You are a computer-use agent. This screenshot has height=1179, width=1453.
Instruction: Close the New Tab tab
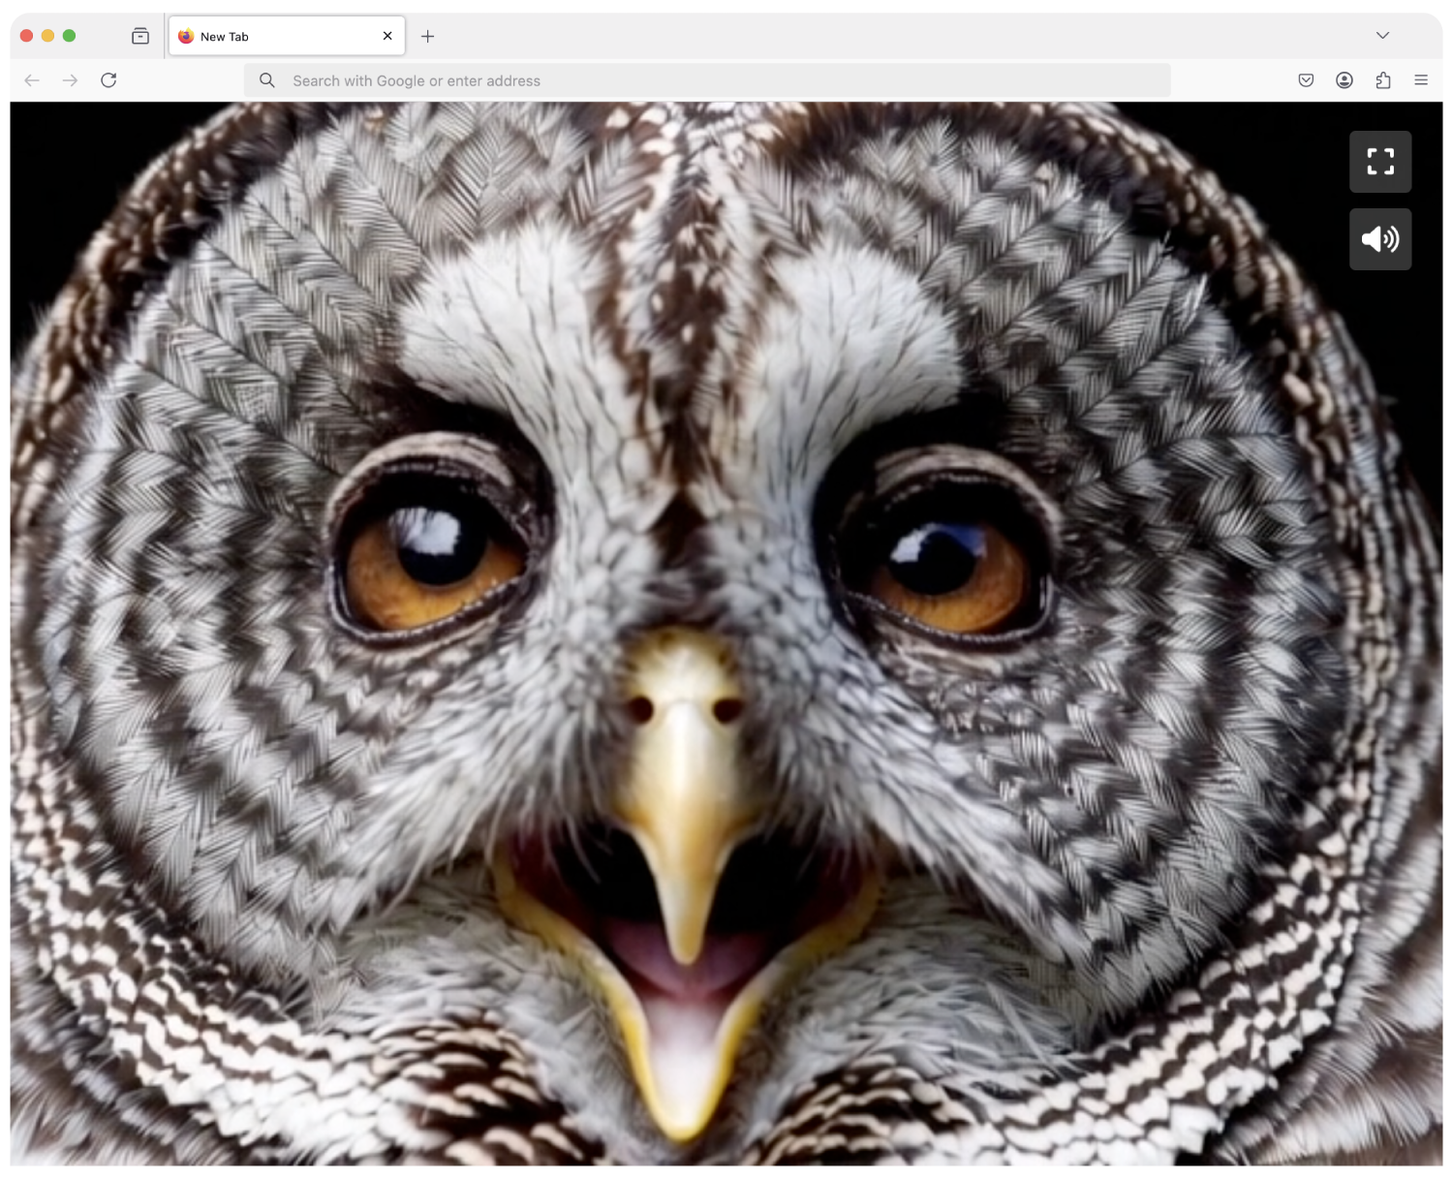pos(387,36)
